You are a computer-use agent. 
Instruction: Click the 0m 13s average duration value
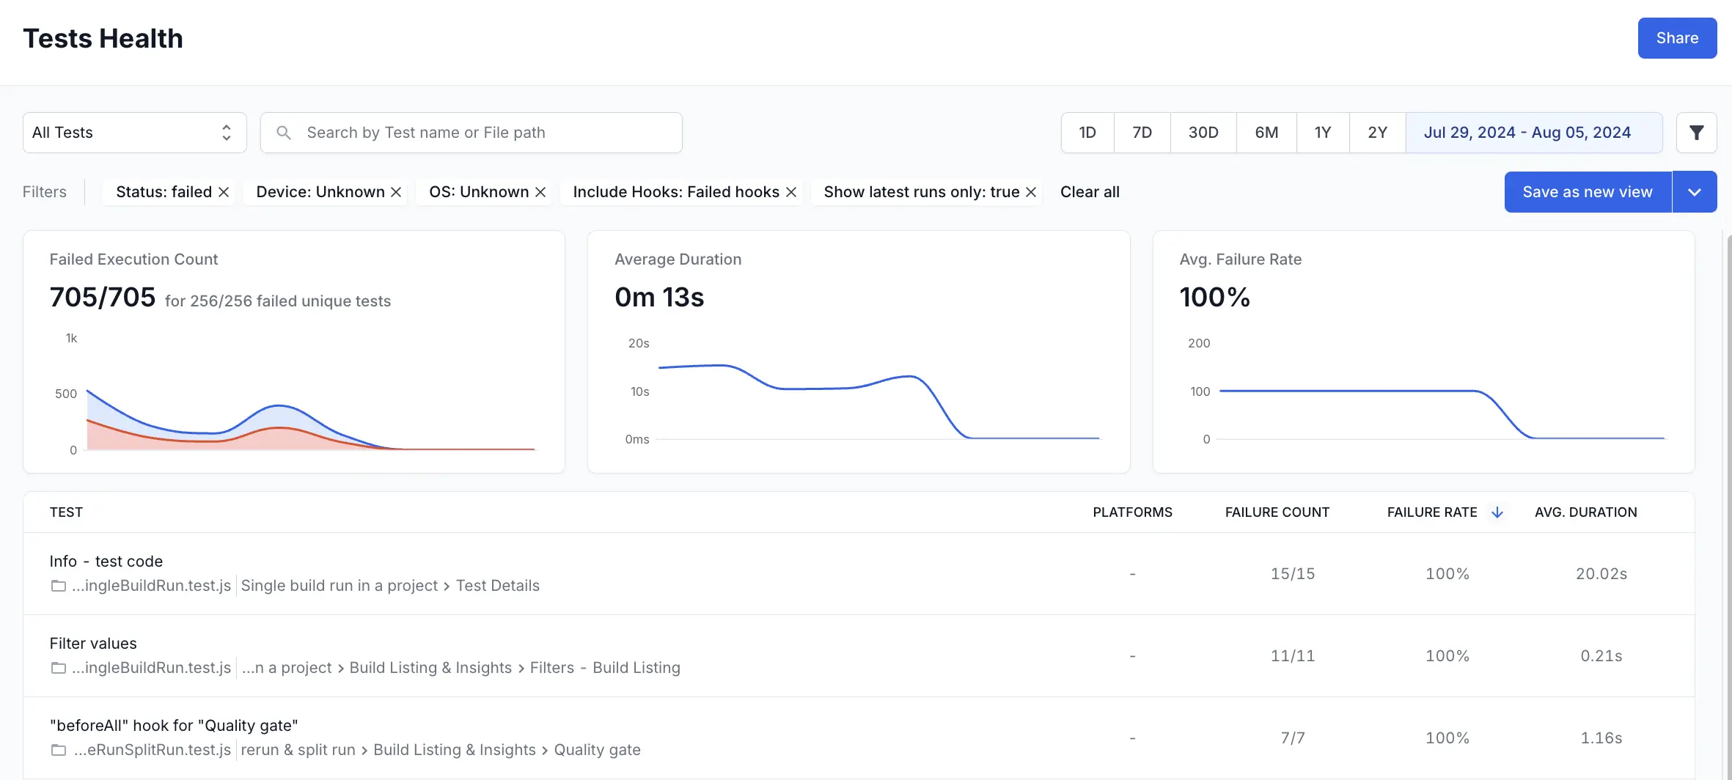659,297
